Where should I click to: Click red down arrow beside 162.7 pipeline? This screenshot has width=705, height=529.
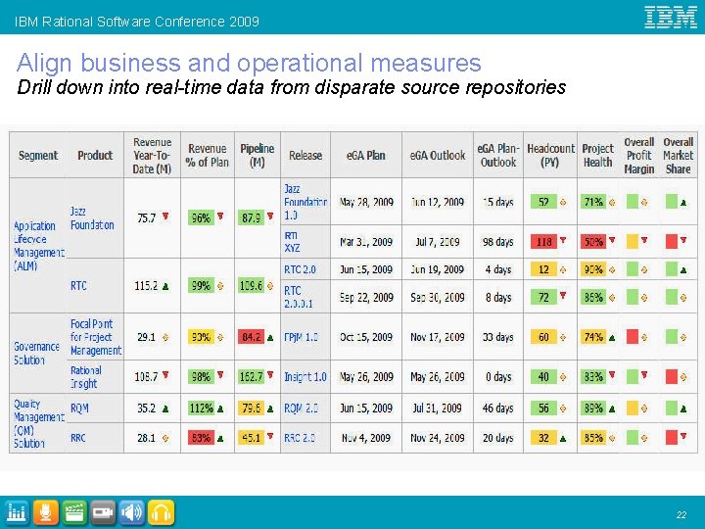pyautogui.click(x=270, y=374)
